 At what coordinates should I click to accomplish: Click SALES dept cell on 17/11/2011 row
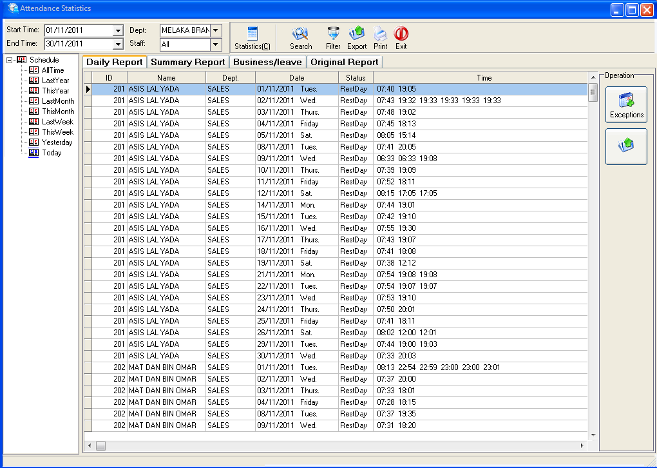point(231,240)
